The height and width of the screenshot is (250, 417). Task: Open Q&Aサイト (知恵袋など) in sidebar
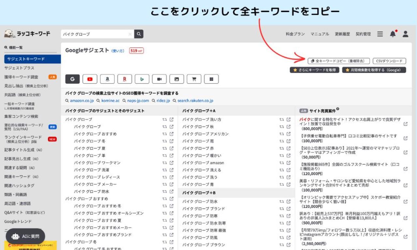point(25,212)
